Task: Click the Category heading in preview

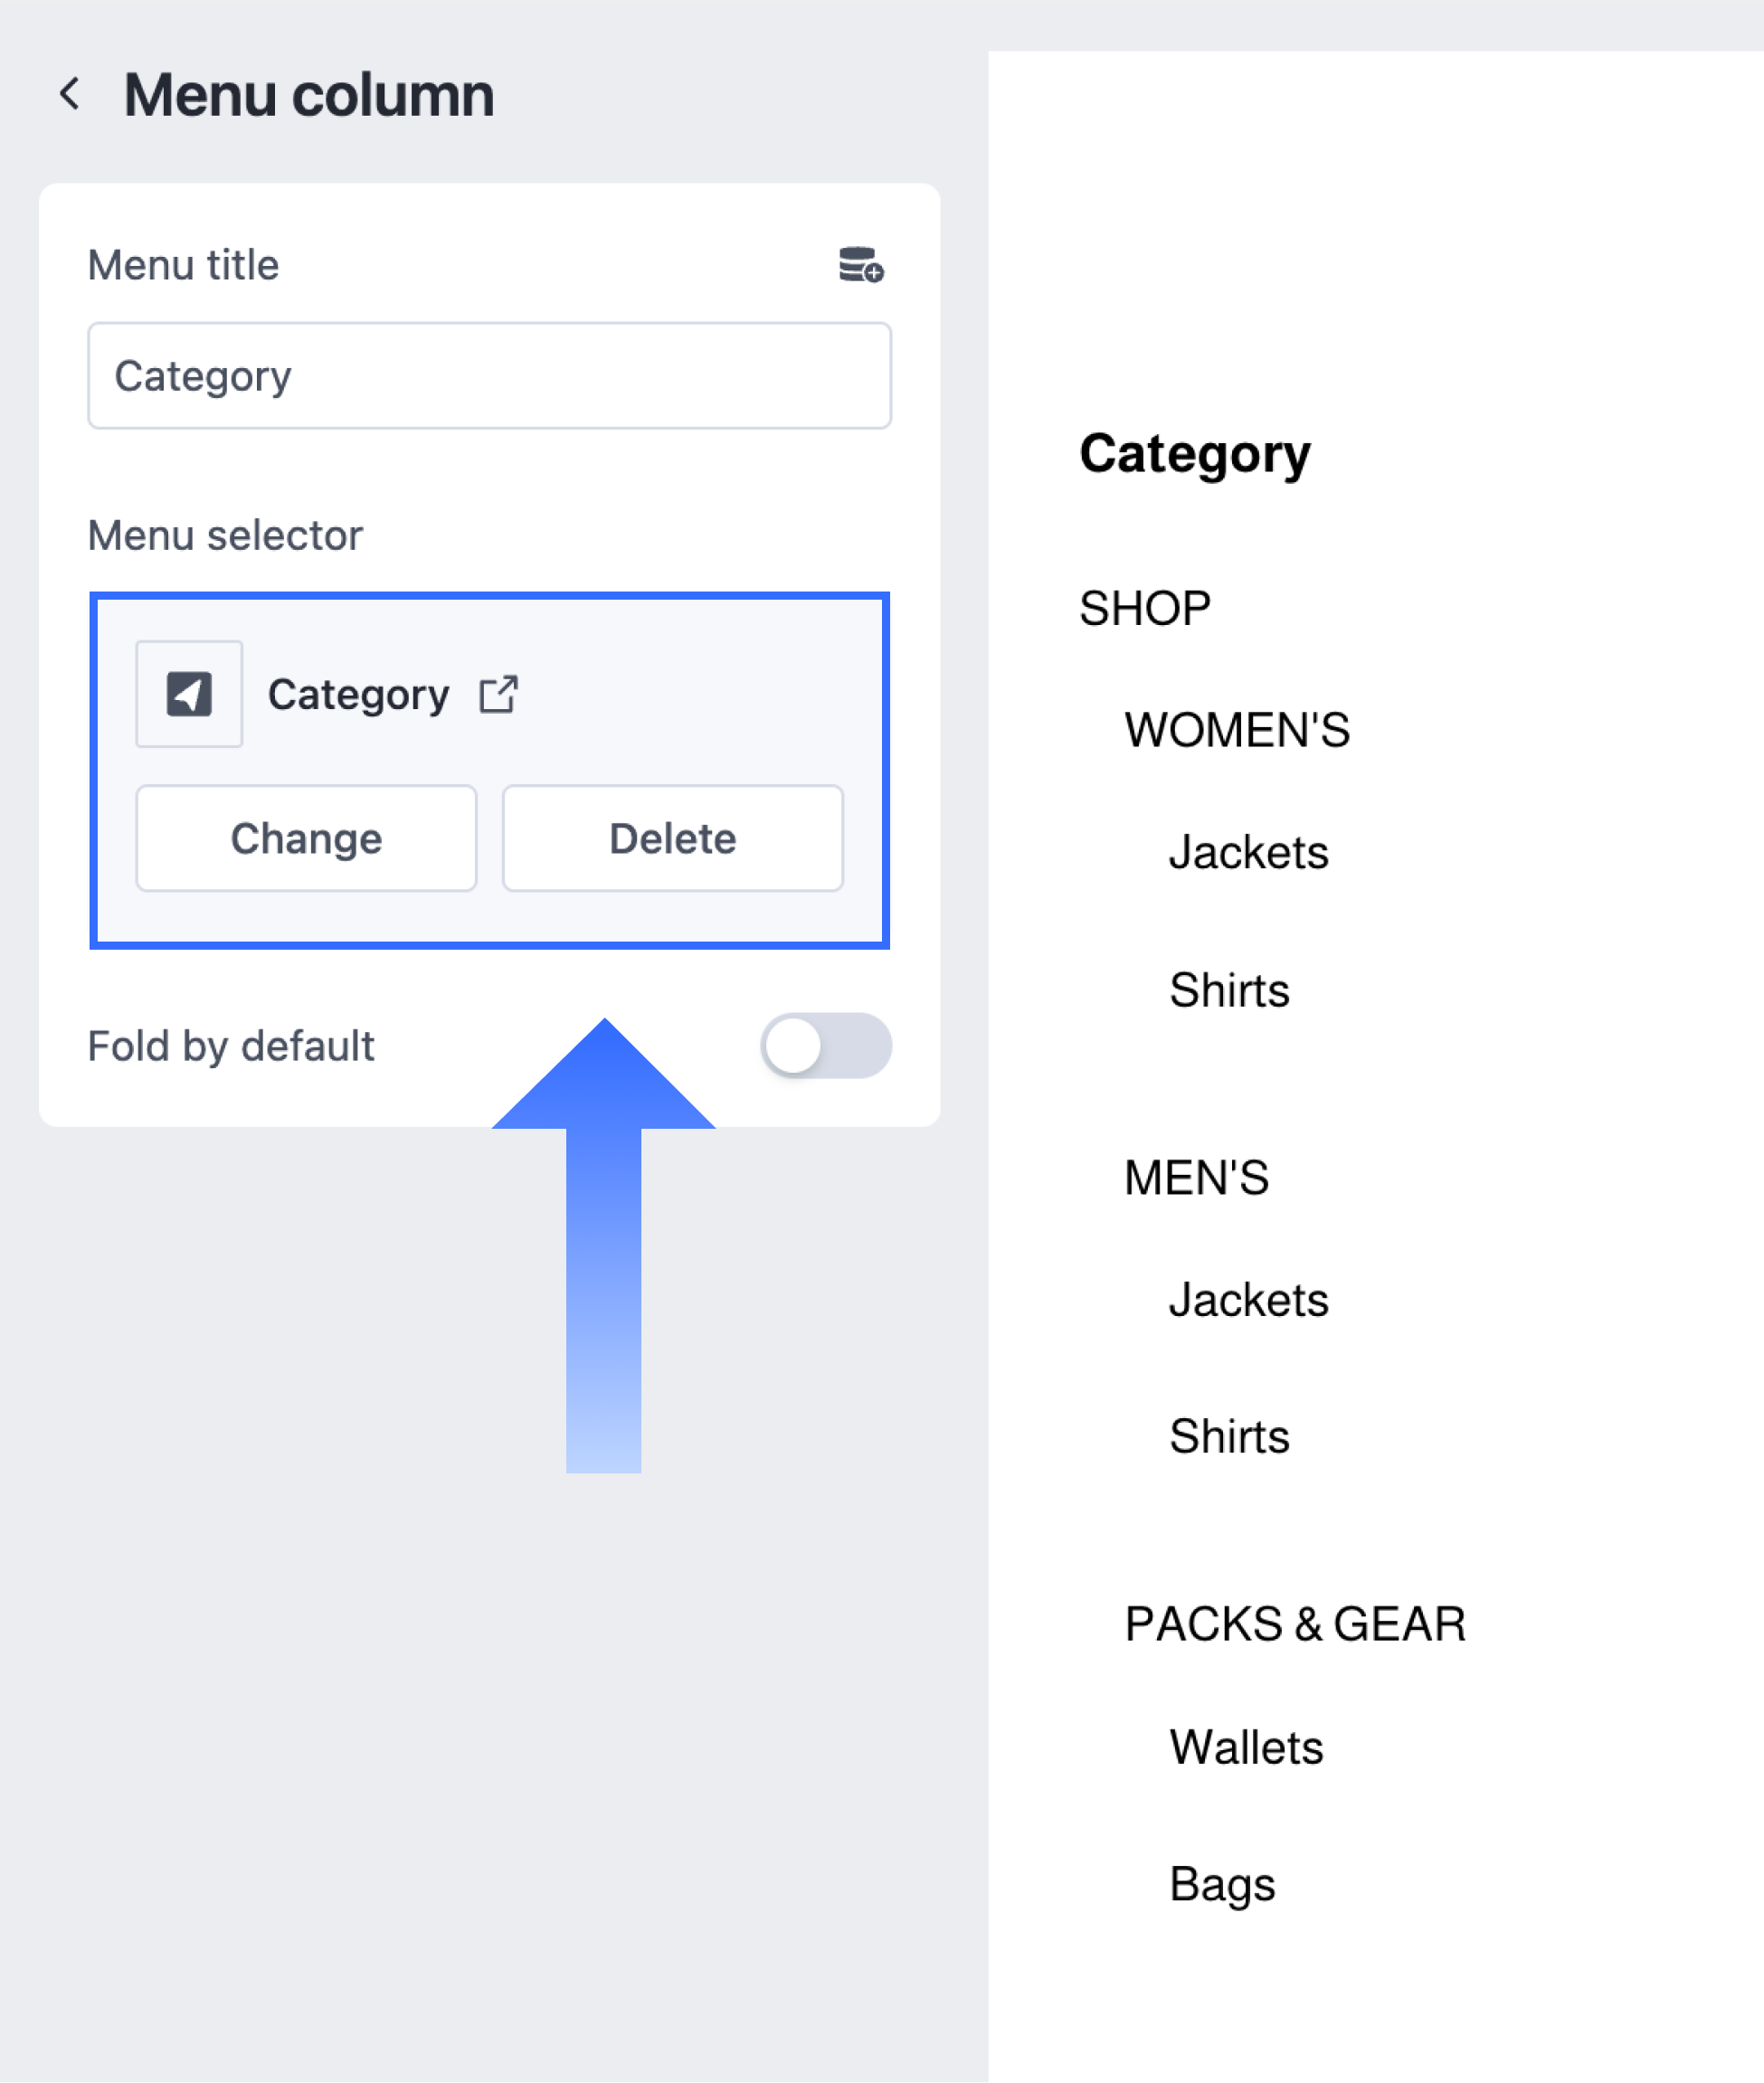Action: pyautogui.click(x=1194, y=454)
